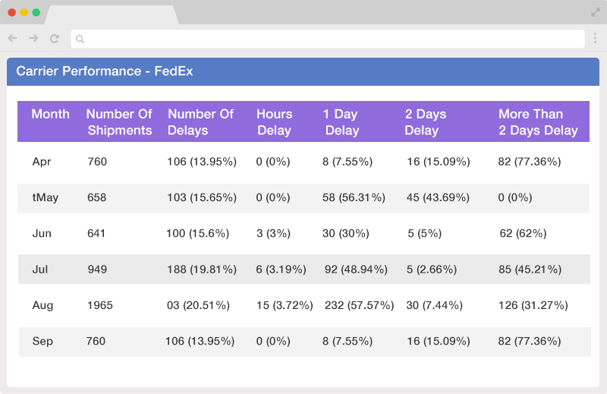Image resolution: width=607 pixels, height=394 pixels.
Task: Select the Aug month cell
Action: [x=42, y=305]
